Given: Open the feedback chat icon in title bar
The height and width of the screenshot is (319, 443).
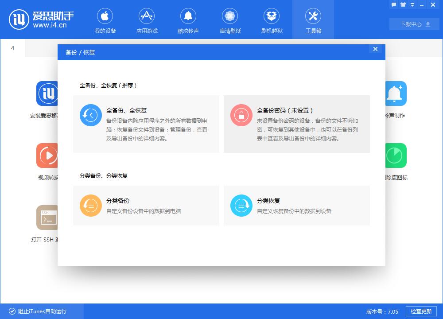Looking at the screenshot, I should tap(393, 4).
